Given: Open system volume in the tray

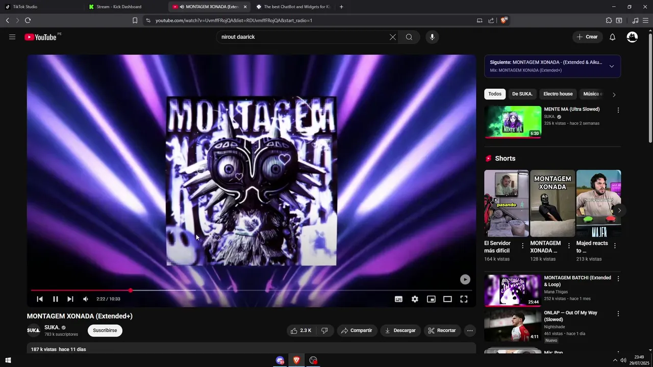Looking at the screenshot, I should [623, 360].
